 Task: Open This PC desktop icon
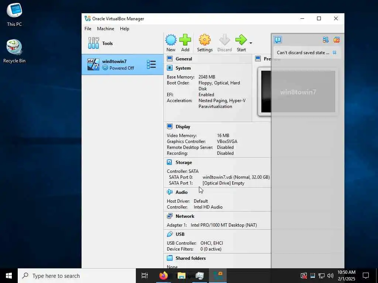(14, 14)
